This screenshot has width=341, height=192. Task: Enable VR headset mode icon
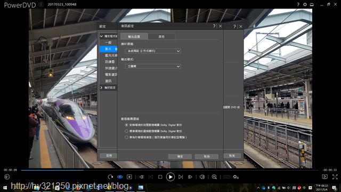click(226, 177)
